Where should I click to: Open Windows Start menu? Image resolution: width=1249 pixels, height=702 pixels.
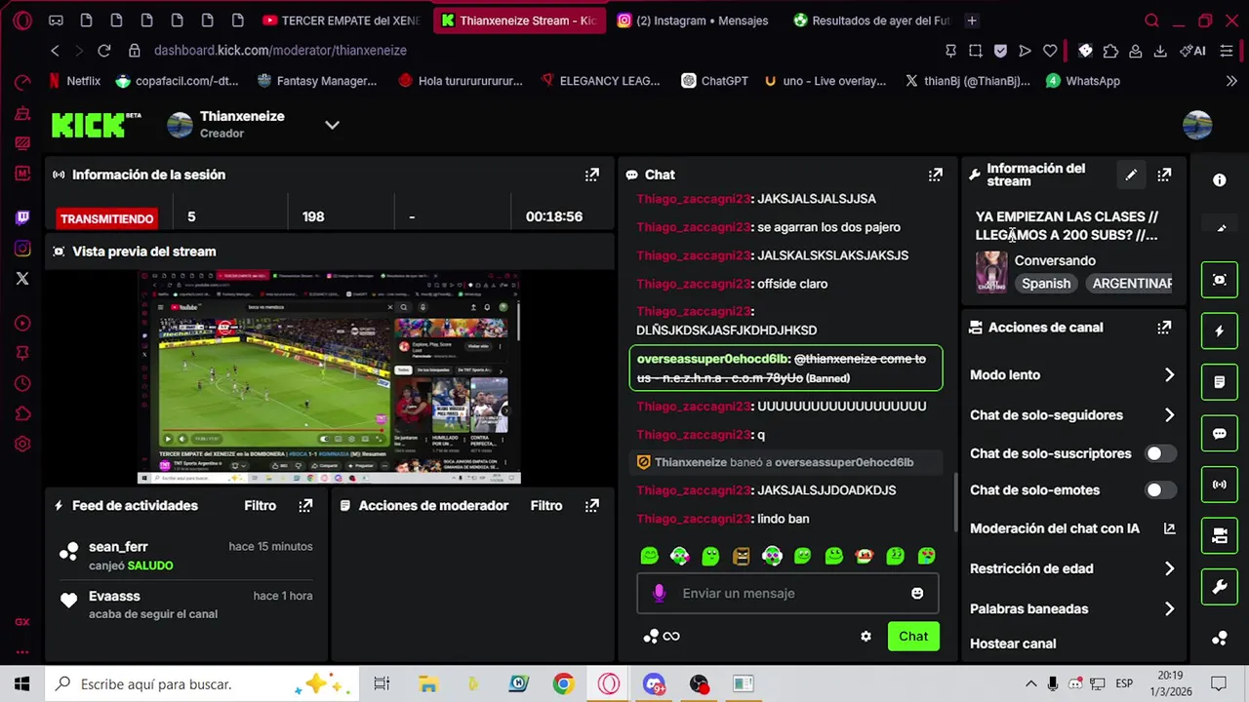[x=21, y=683]
